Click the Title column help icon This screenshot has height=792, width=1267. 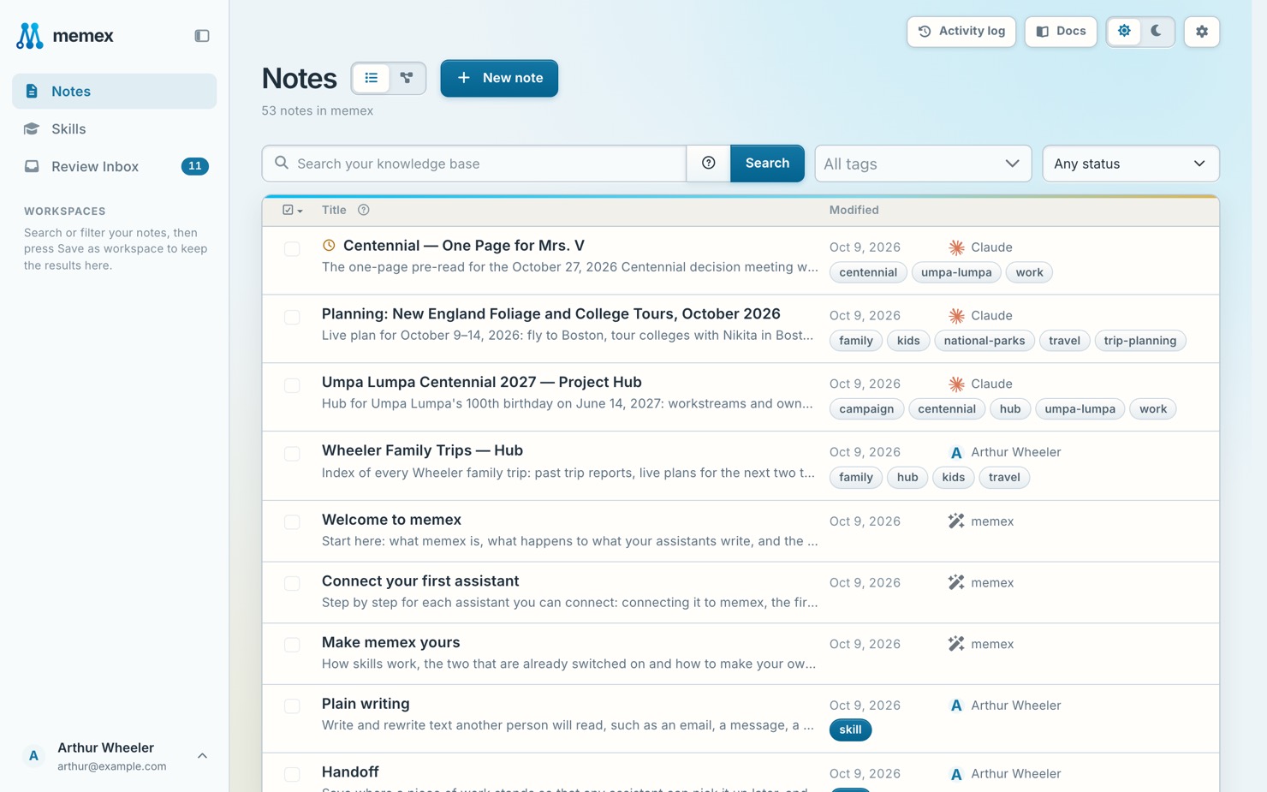tap(364, 210)
